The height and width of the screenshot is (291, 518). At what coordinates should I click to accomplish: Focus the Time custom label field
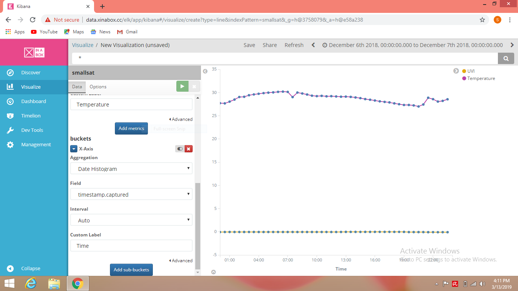tap(131, 246)
